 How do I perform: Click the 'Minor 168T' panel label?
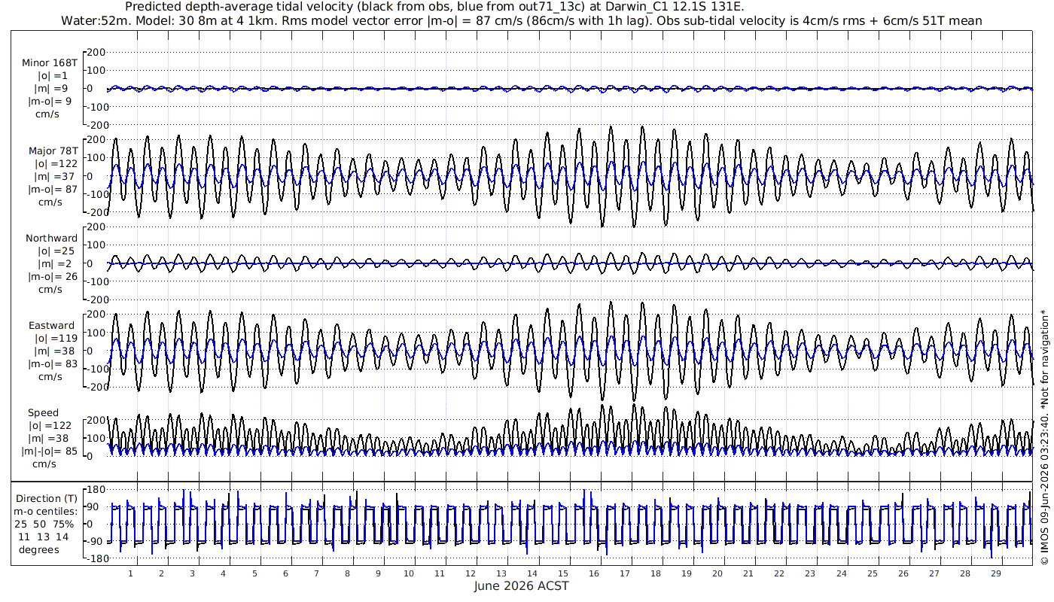tap(50, 63)
